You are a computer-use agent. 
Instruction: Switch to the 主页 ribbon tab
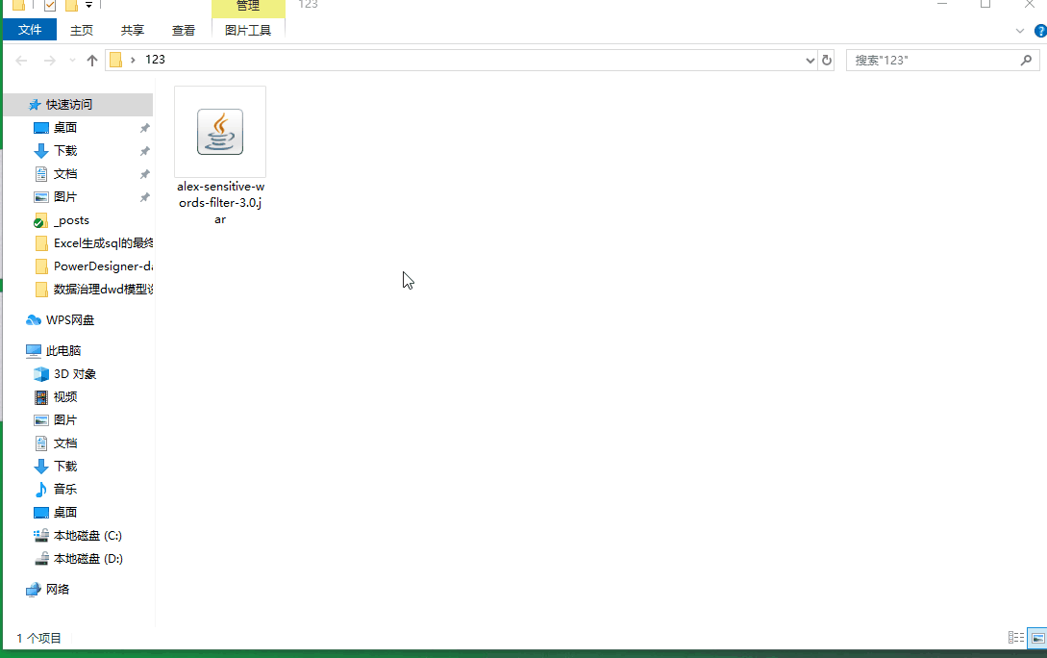pyautogui.click(x=82, y=30)
